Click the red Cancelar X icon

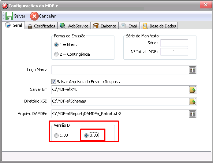click(34, 16)
